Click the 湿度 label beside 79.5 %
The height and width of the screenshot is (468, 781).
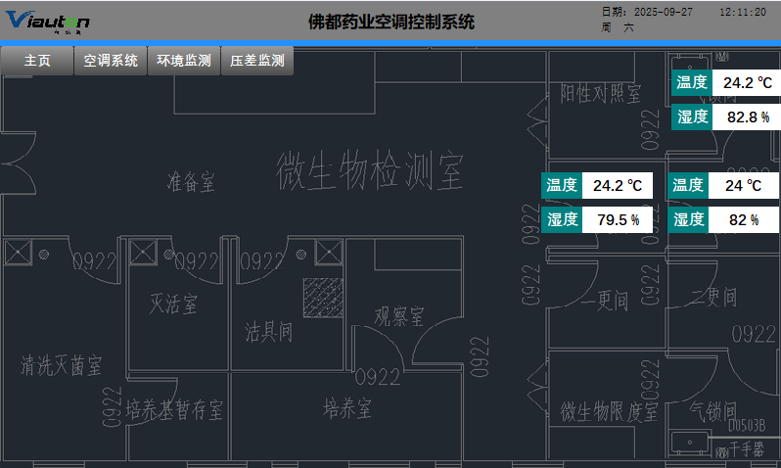pos(562,219)
